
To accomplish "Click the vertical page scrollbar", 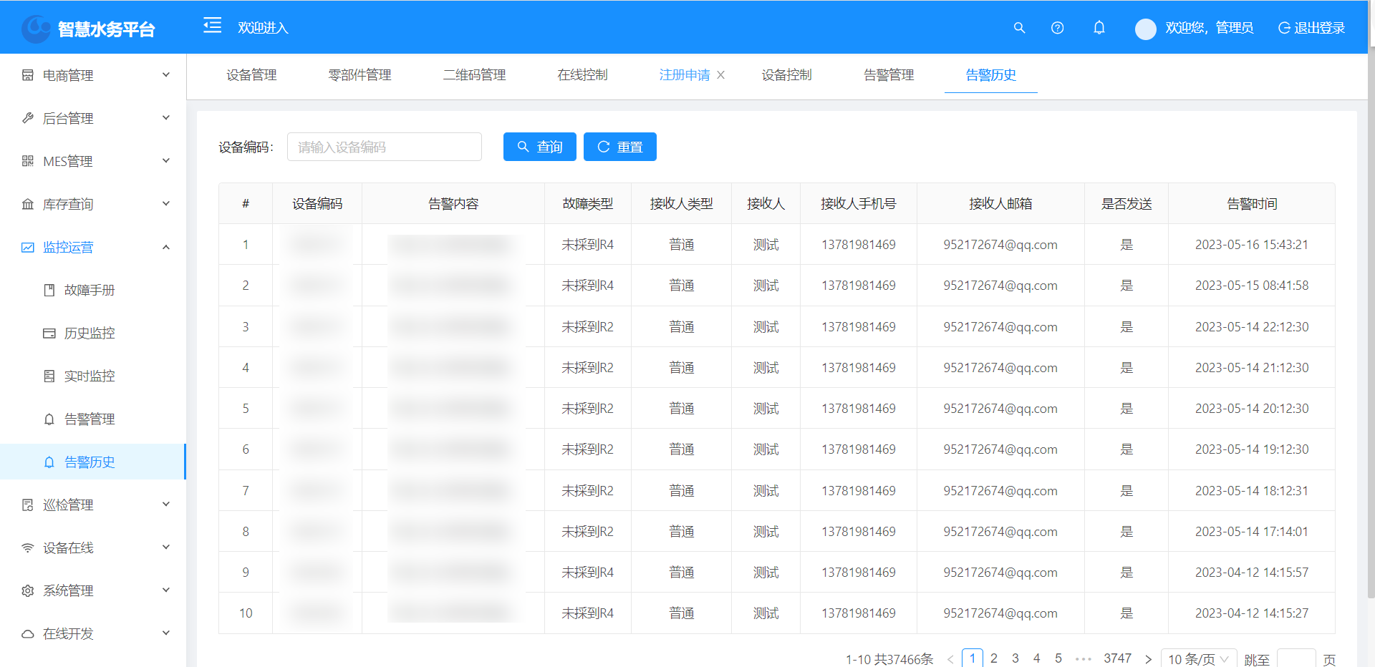I will pyautogui.click(x=1371, y=322).
